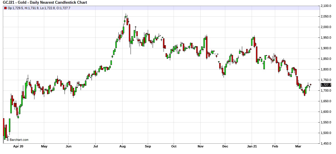The image size is (336, 154).
Task: Click the 1,900.0 price axis label
Action: coord(326,48)
